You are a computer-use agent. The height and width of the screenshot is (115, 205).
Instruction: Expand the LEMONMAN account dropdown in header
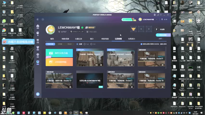pos(157,19)
